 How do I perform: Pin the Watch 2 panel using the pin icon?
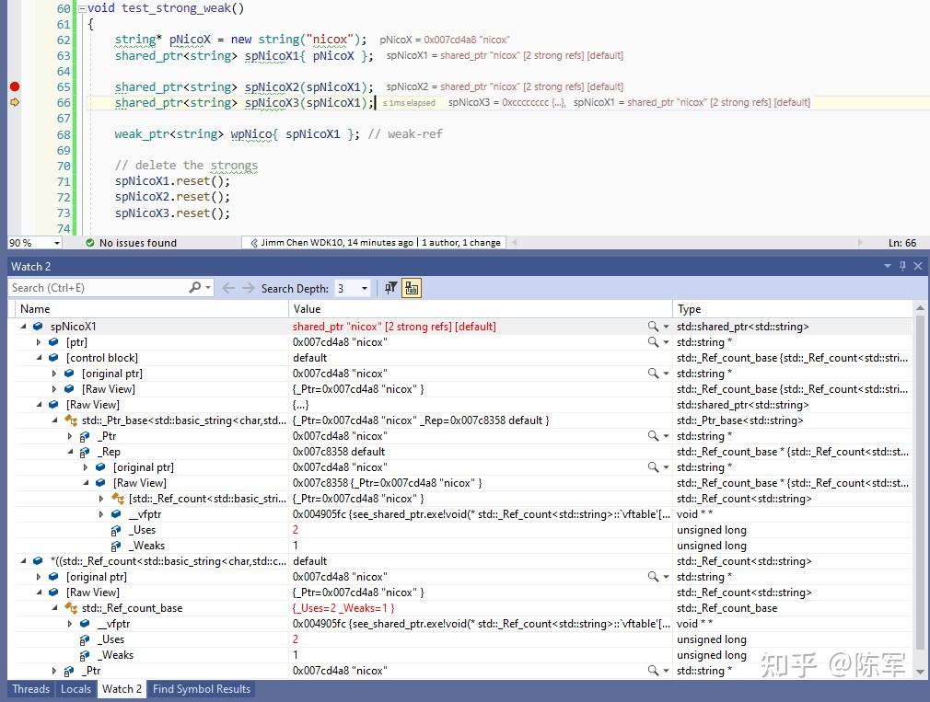pos(903,266)
